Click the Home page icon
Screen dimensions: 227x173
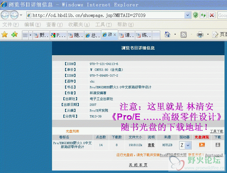(x=167, y=34)
